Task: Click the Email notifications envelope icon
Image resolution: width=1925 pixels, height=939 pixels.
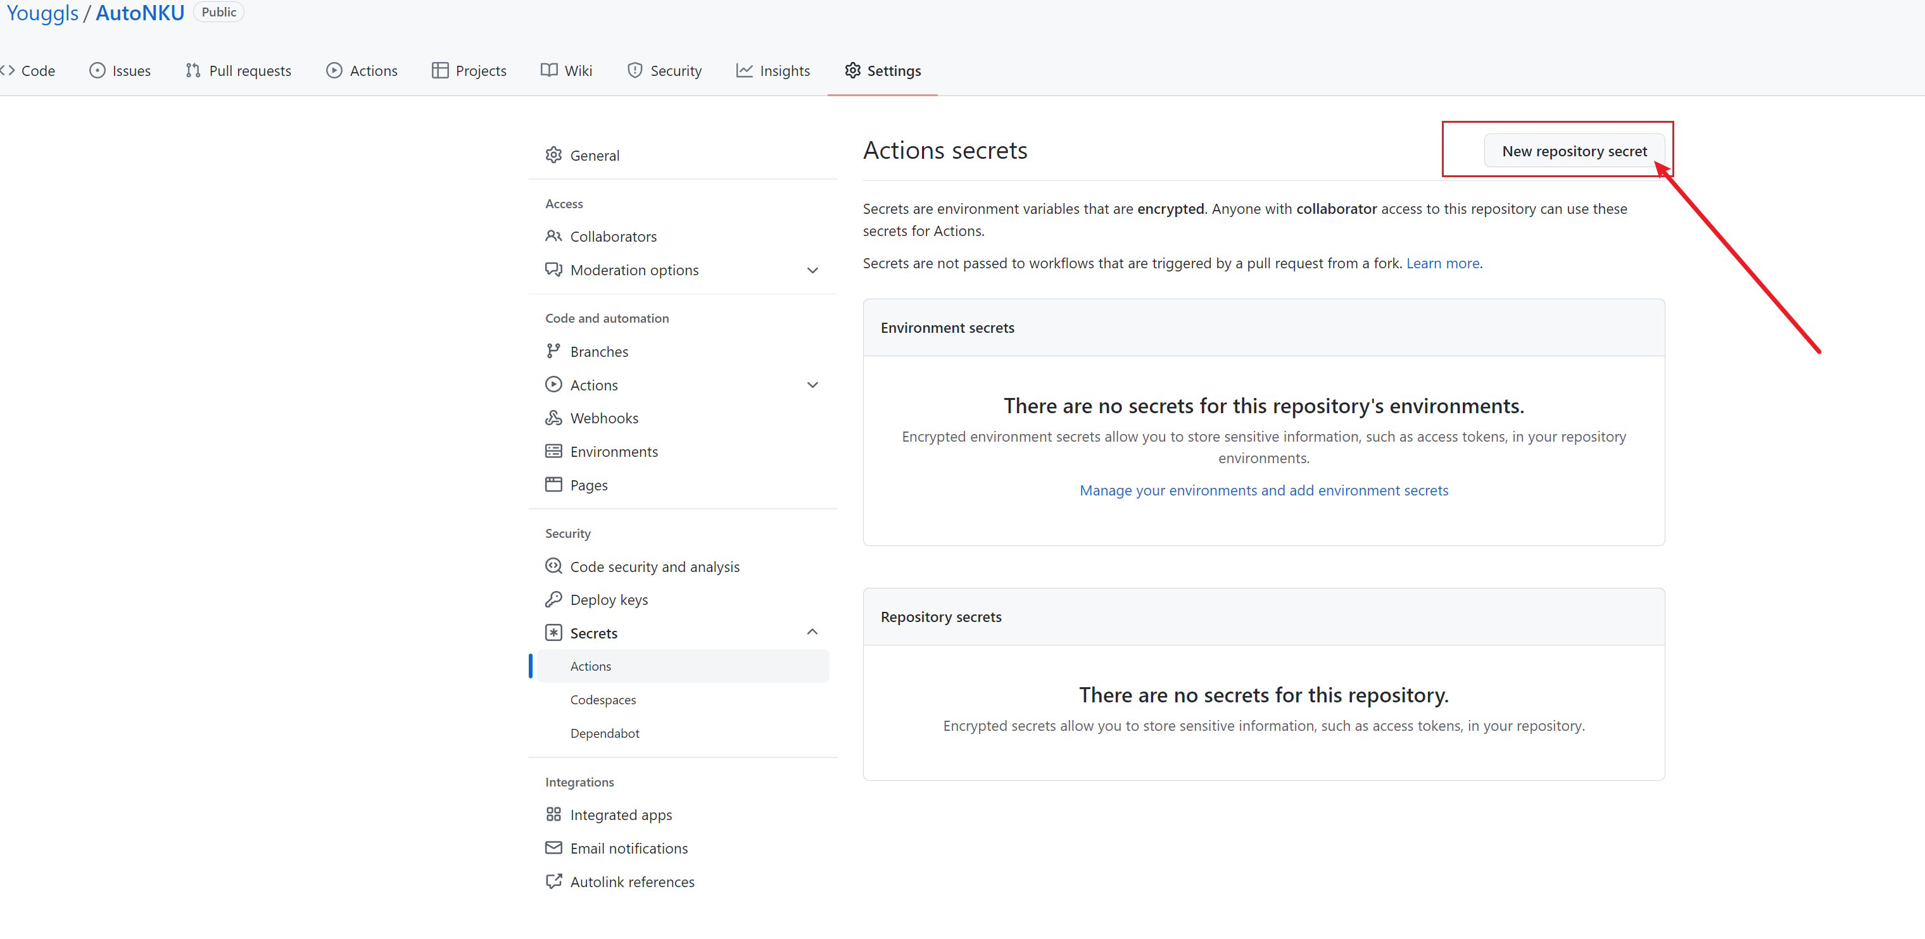Action: point(553,848)
